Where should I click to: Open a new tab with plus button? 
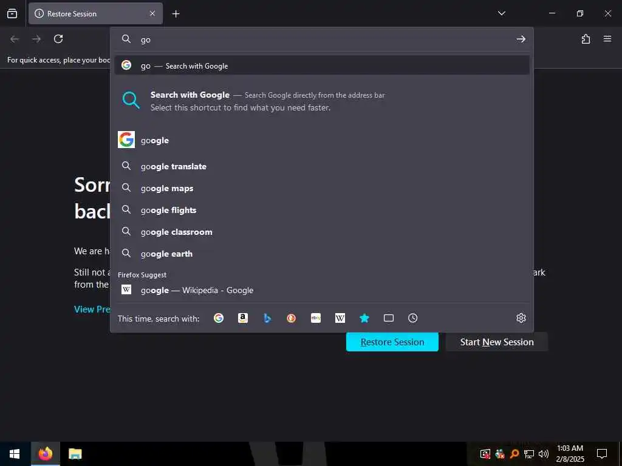tap(176, 14)
